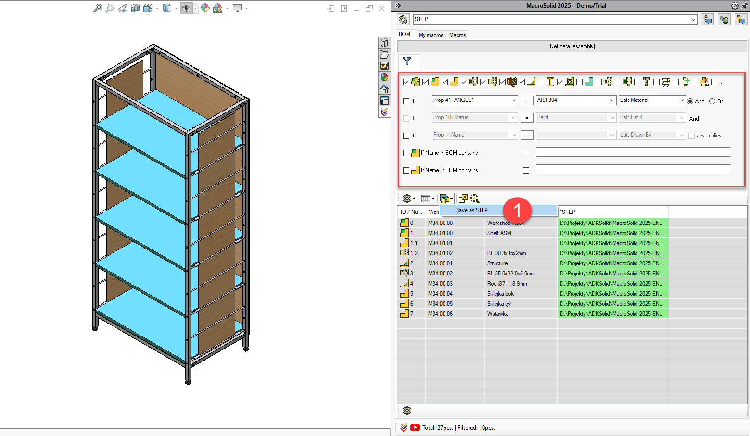The width and height of the screenshot is (750, 436).
Task: Click the View Orientation cube icon
Action: tap(148, 8)
